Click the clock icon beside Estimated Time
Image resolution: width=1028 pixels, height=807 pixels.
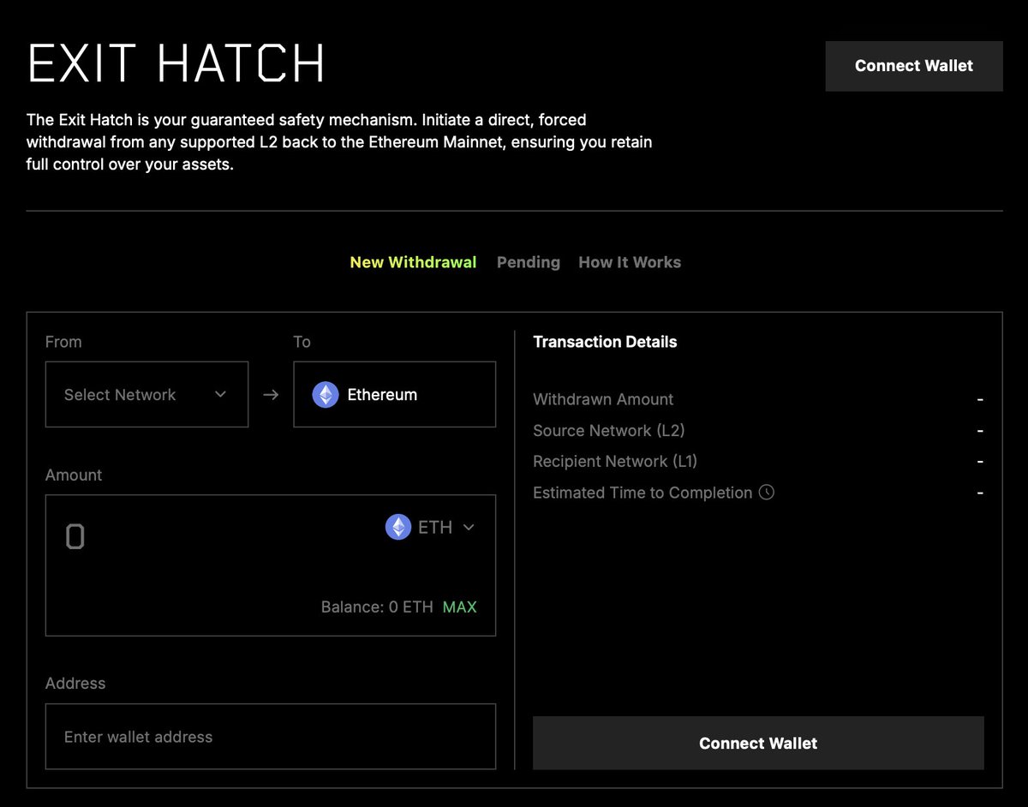click(767, 492)
